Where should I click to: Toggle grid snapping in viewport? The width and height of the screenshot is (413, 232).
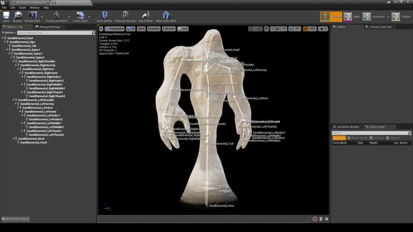278,29
